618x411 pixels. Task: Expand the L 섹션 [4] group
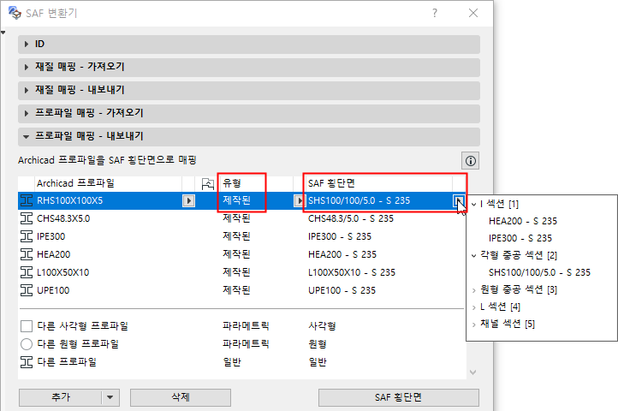[474, 307]
